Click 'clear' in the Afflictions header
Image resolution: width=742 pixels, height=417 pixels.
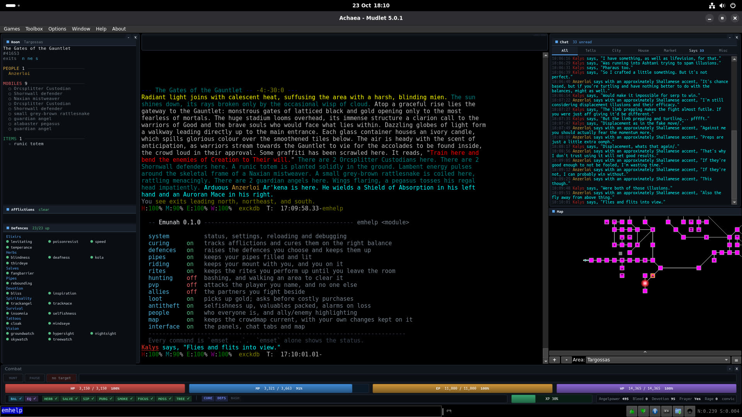[x=44, y=210]
